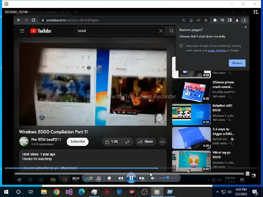Open Chrome's media control icon
Screen dimensions: 263x197
pos(222,20)
